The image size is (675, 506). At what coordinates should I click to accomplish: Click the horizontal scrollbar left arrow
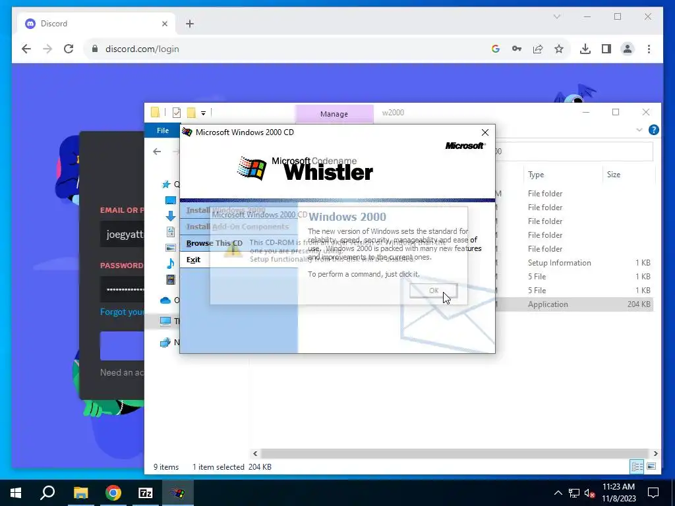click(x=255, y=453)
